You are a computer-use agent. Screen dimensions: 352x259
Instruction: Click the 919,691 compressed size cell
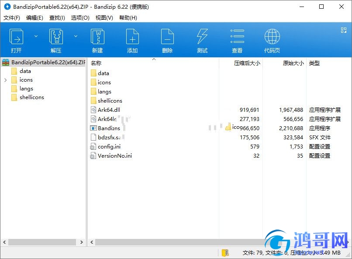coord(249,110)
